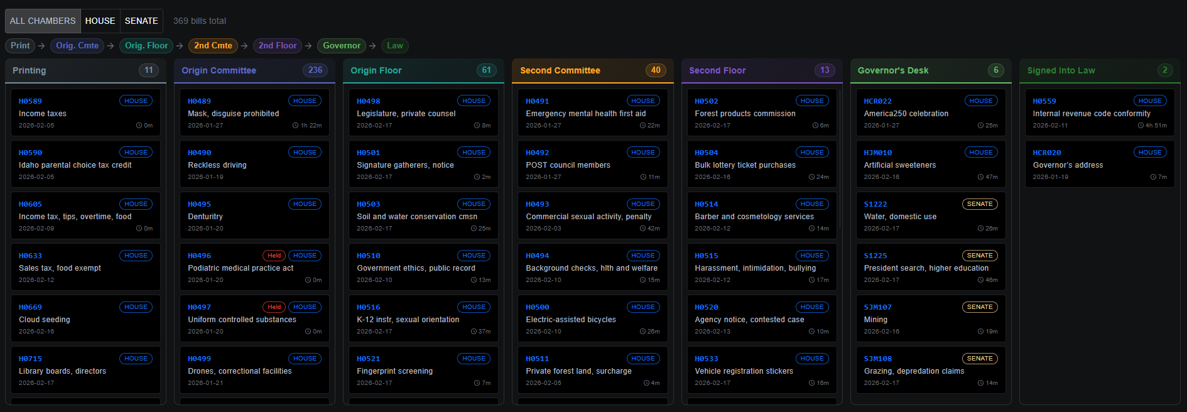The image size is (1187, 412).
Task: Click the clock icon on H0504 card
Action: tap(811, 177)
